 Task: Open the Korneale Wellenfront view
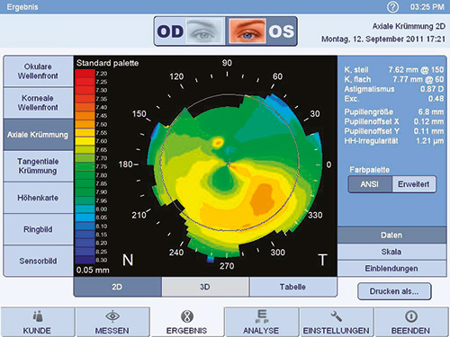point(38,102)
